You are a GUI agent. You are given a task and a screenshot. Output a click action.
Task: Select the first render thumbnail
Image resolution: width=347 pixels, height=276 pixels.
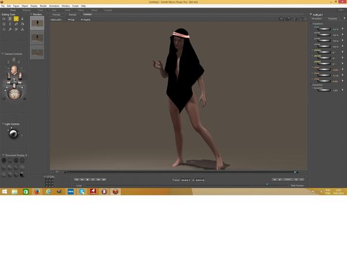[37, 23]
